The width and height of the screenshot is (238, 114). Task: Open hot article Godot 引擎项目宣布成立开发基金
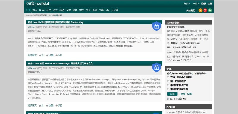point(187,113)
